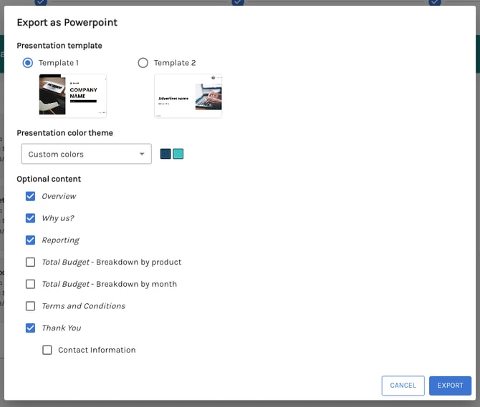
Task: Disable the Reporting checkbox
Action: point(30,240)
